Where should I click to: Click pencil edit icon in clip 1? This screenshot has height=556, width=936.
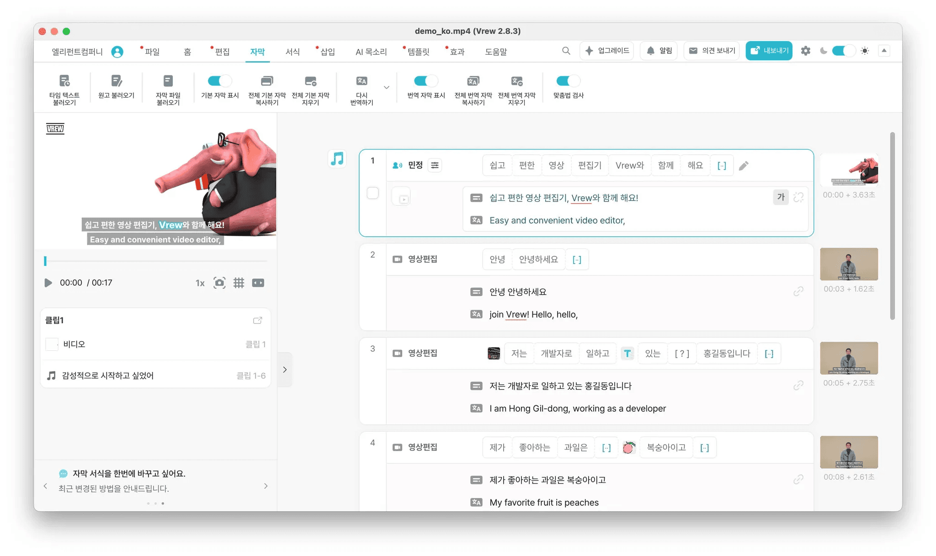pos(744,165)
